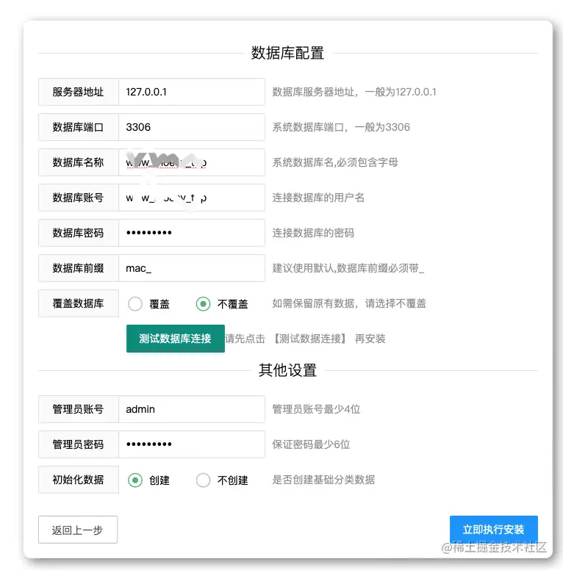Click the 初始化数据 label
The width and height of the screenshot is (563, 570).
coord(78,480)
